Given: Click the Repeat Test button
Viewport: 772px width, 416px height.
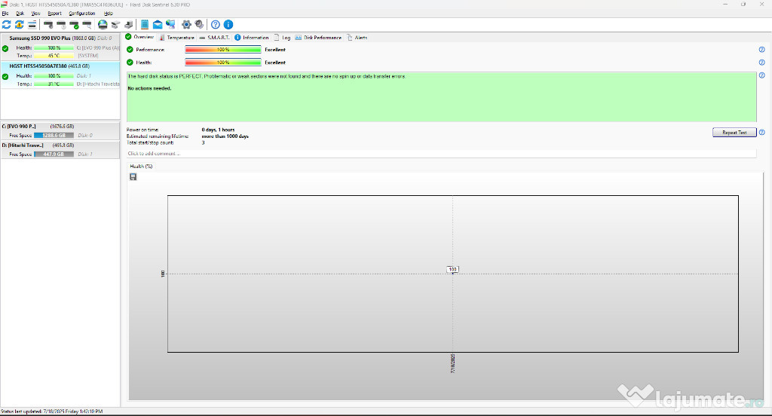Looking at the screenshot, I should coord(734,133).
